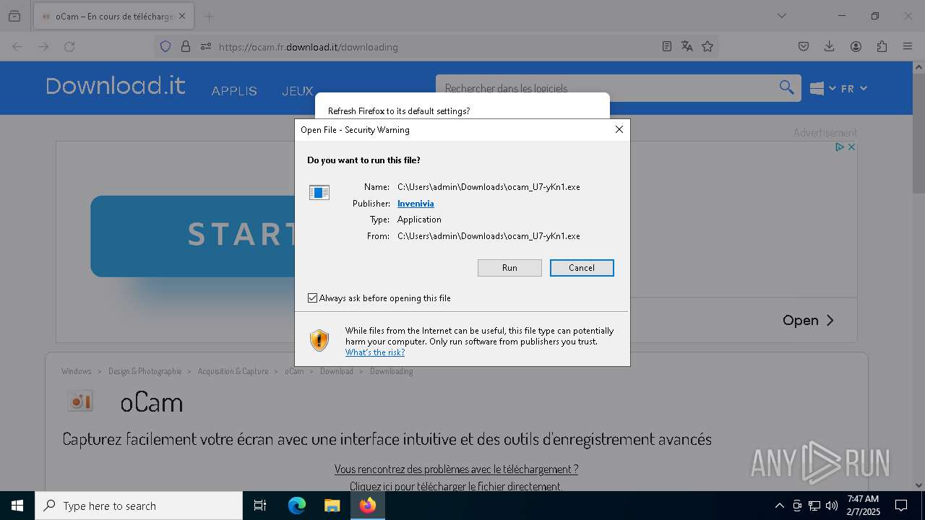Open the extensions puzzle icon
This screenshot has width=925, height=520.
(x=882, y=46)
